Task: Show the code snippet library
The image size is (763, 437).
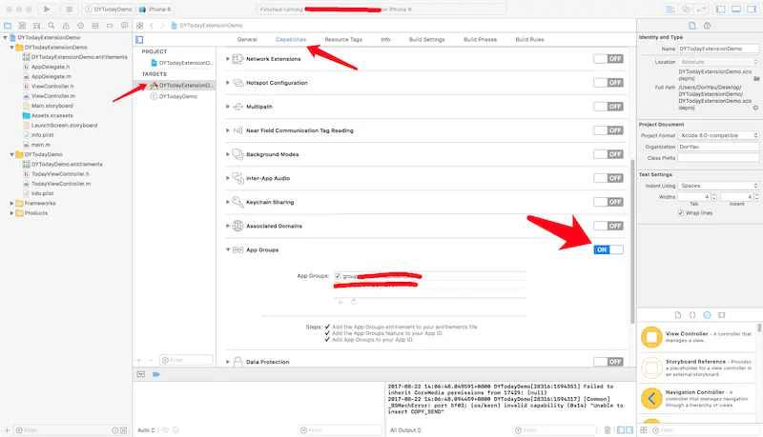Action: (x=692, y=315)
